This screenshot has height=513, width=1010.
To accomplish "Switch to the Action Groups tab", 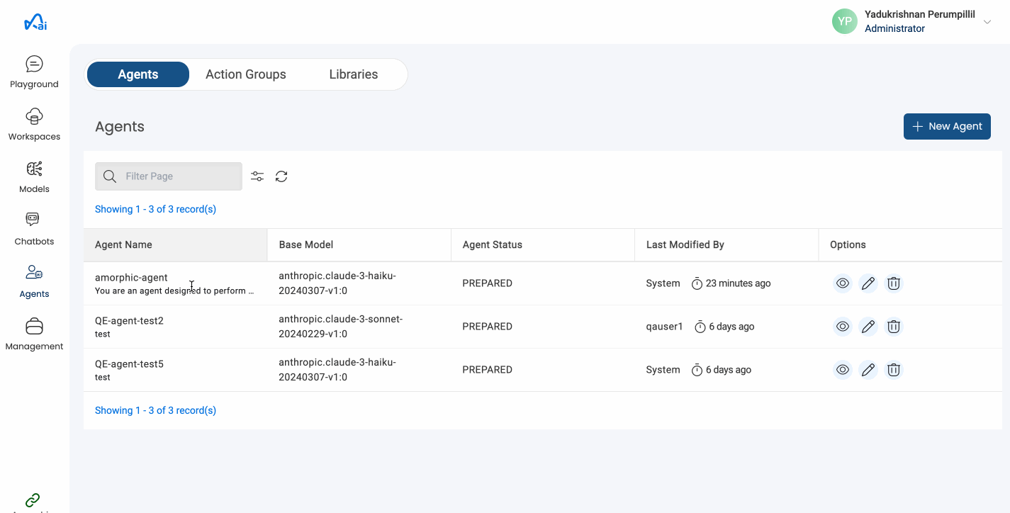I will click(x=246, y=74).
